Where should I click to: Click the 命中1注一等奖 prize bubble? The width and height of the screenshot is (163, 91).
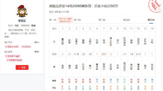[65, 20]
